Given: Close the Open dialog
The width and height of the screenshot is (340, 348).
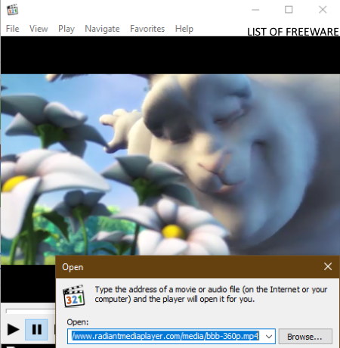Looking at the screenshot, I should click(328, 266).
